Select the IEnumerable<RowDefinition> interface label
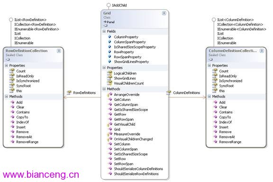Image resolution: width=273 pixels, height=182 pixels. pos(36,29)
